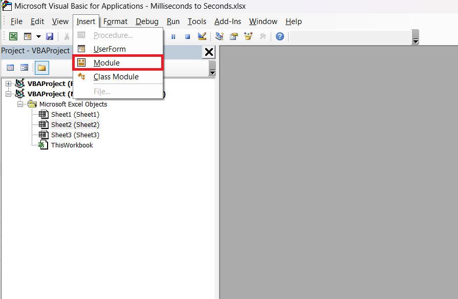This screenshot has height=299, width=458.
Task: Select the first VBAProject entry
Action: coord(50,84)
